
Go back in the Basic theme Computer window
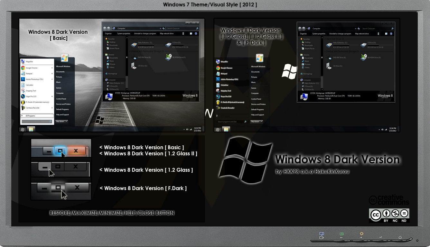click(105, 28)
